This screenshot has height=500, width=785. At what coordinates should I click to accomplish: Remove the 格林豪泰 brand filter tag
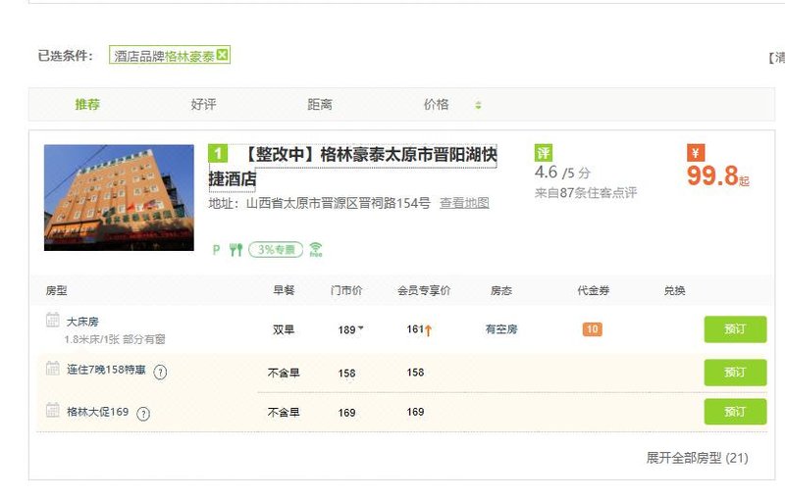pos(223,56)
